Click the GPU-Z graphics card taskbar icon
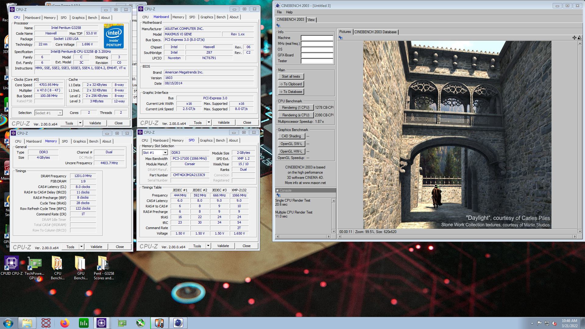The height and width of the screenshot is (329, 585). tap(122, 323)
